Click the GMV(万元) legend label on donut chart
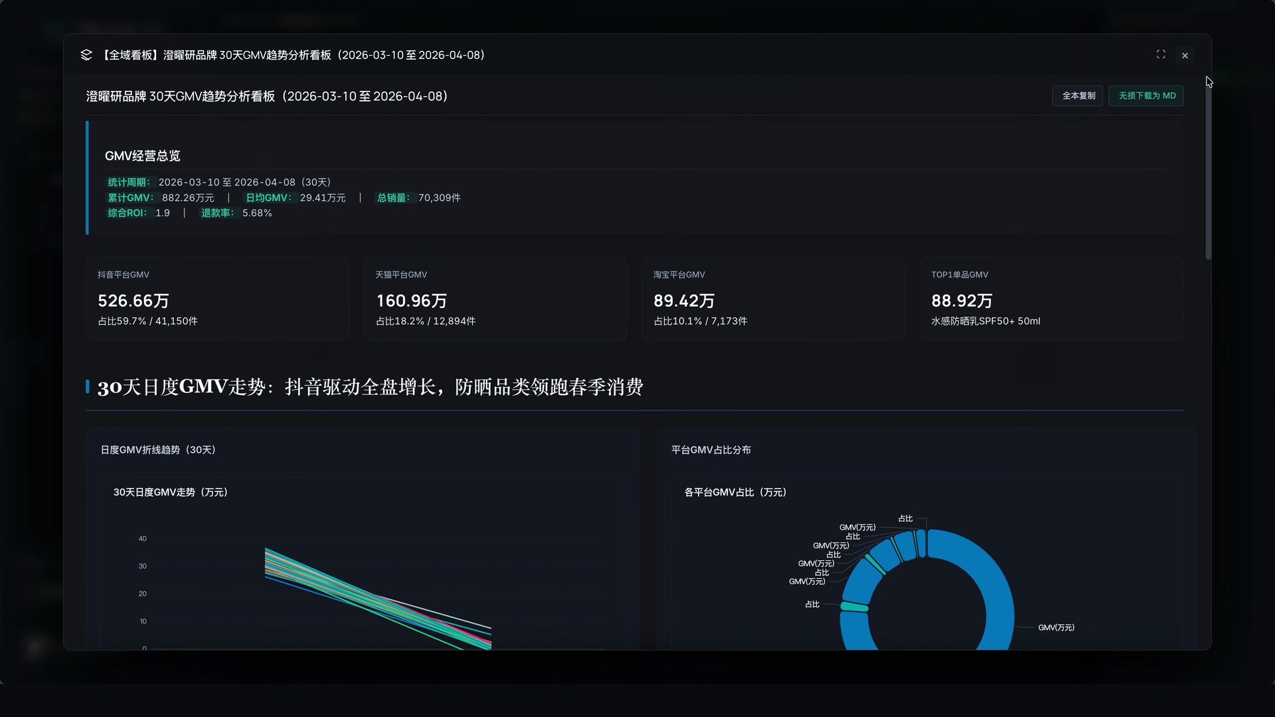This screenshot has height=717, width=1275. click(1055, 627)
